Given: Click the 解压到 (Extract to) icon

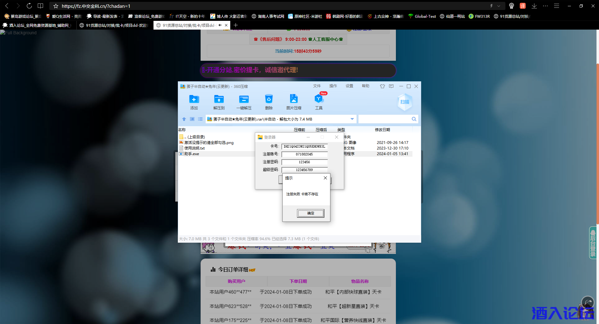Looking at the screenshot, I should pyautogui.click(x=219, y=102).
